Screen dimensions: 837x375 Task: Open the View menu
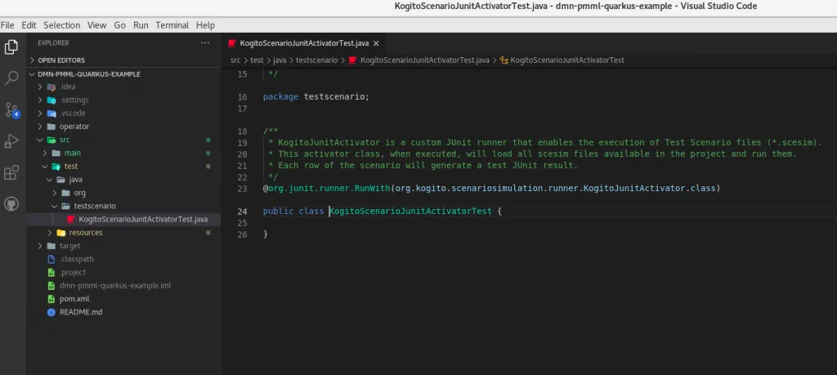[x=97, y=25]
